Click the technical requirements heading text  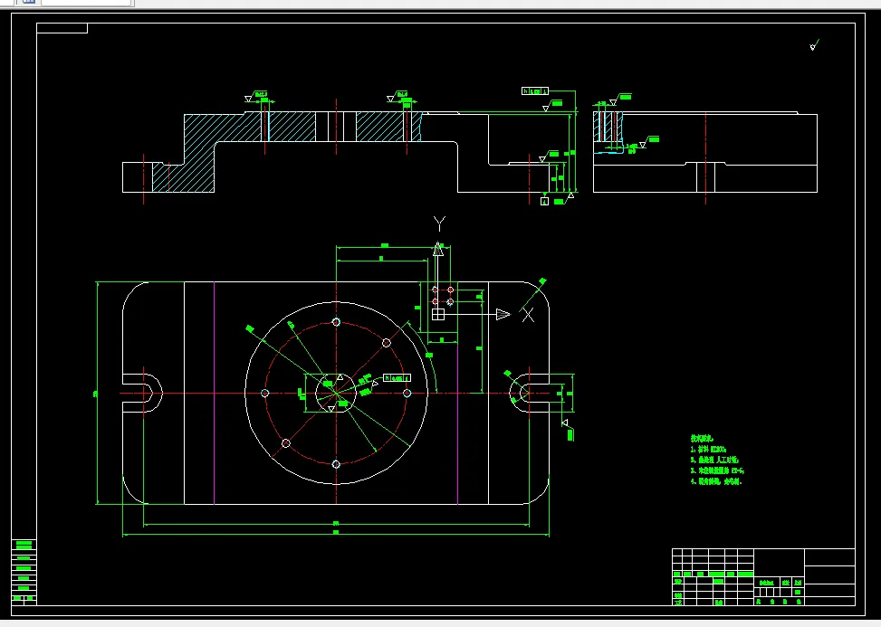(702, 439)
